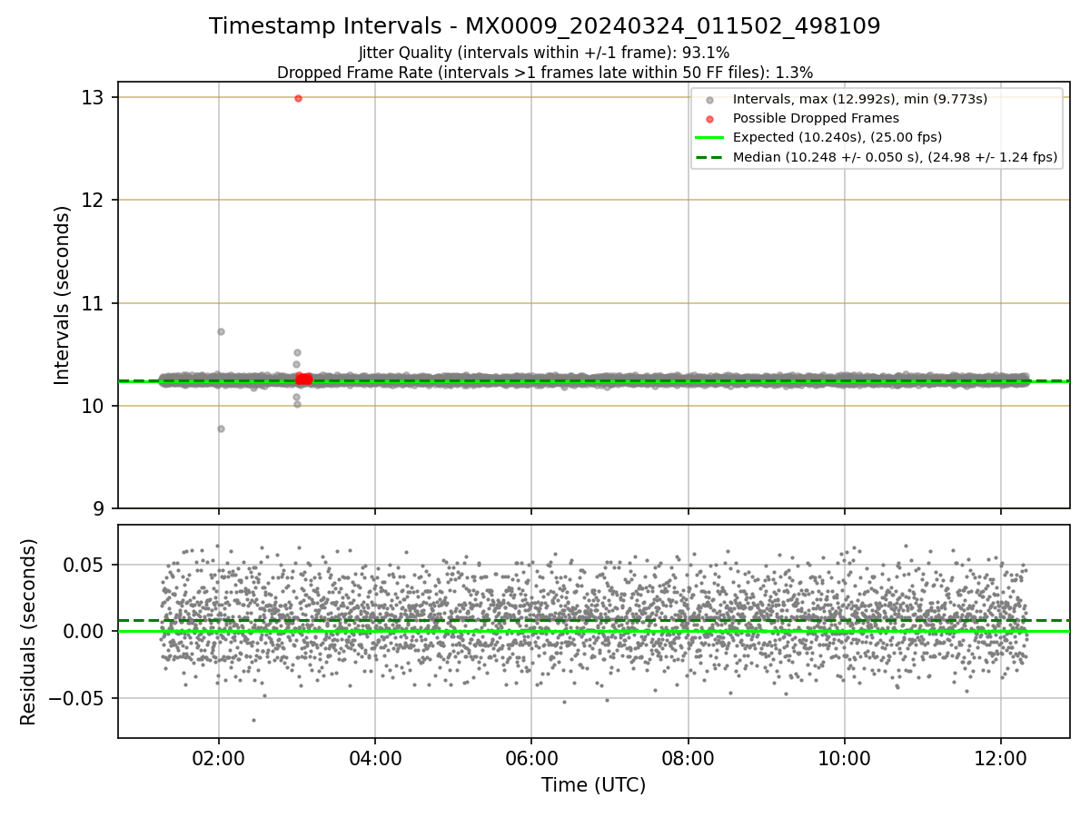This screenshot has width=1090, height=817.
Task: Select the 'Jitter Quality' 93.1% subtitle line
Action: point(544,54)
